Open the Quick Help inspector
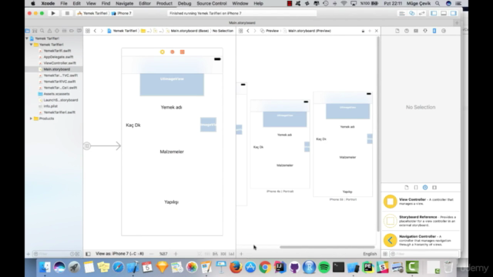The width and height of the screenshot is (493, 277). [407, 31]
